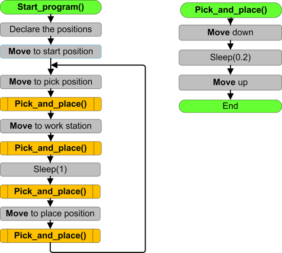Image resolution: width=282 pixels, height=253 pixels.
Task: Select the Declare the positions block
Action: pyautogui.click(x=51, y=29)
